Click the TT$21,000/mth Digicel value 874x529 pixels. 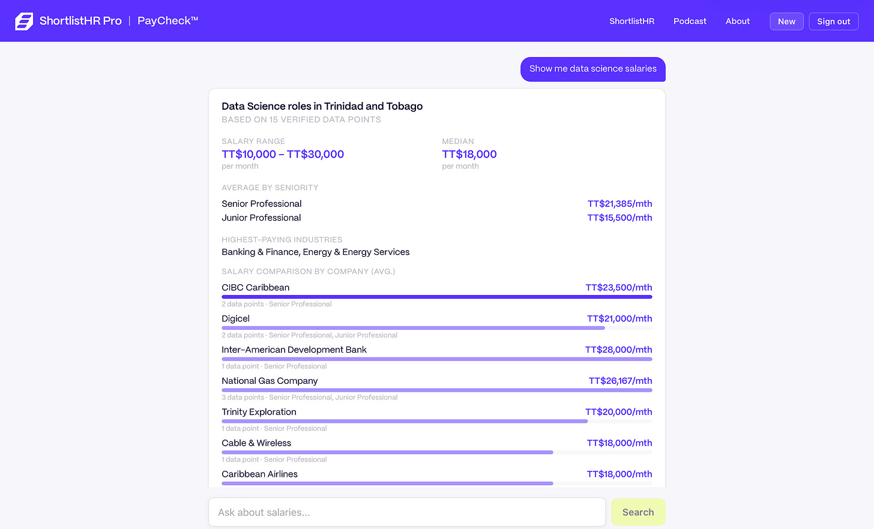click(619, 319)
